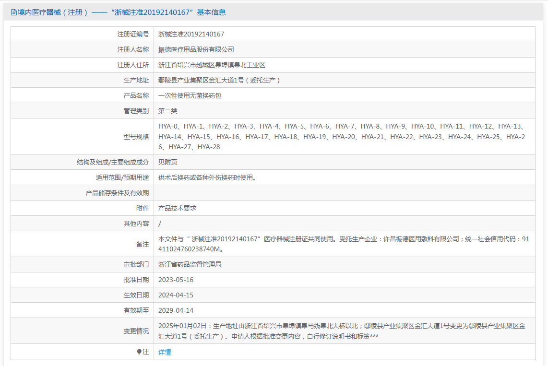The height and width of the screenshot is (366, 548).
Task: Click the 管理类别 value 第二类
Action: coord(168,111)
